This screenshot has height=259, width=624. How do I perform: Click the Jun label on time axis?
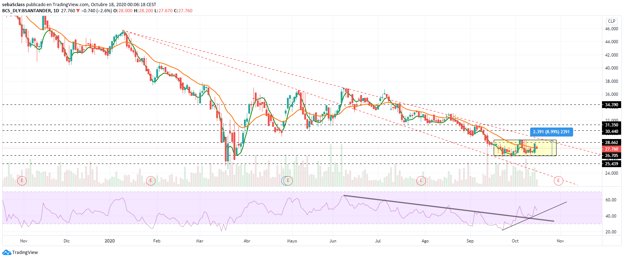(x=333, y=241)
